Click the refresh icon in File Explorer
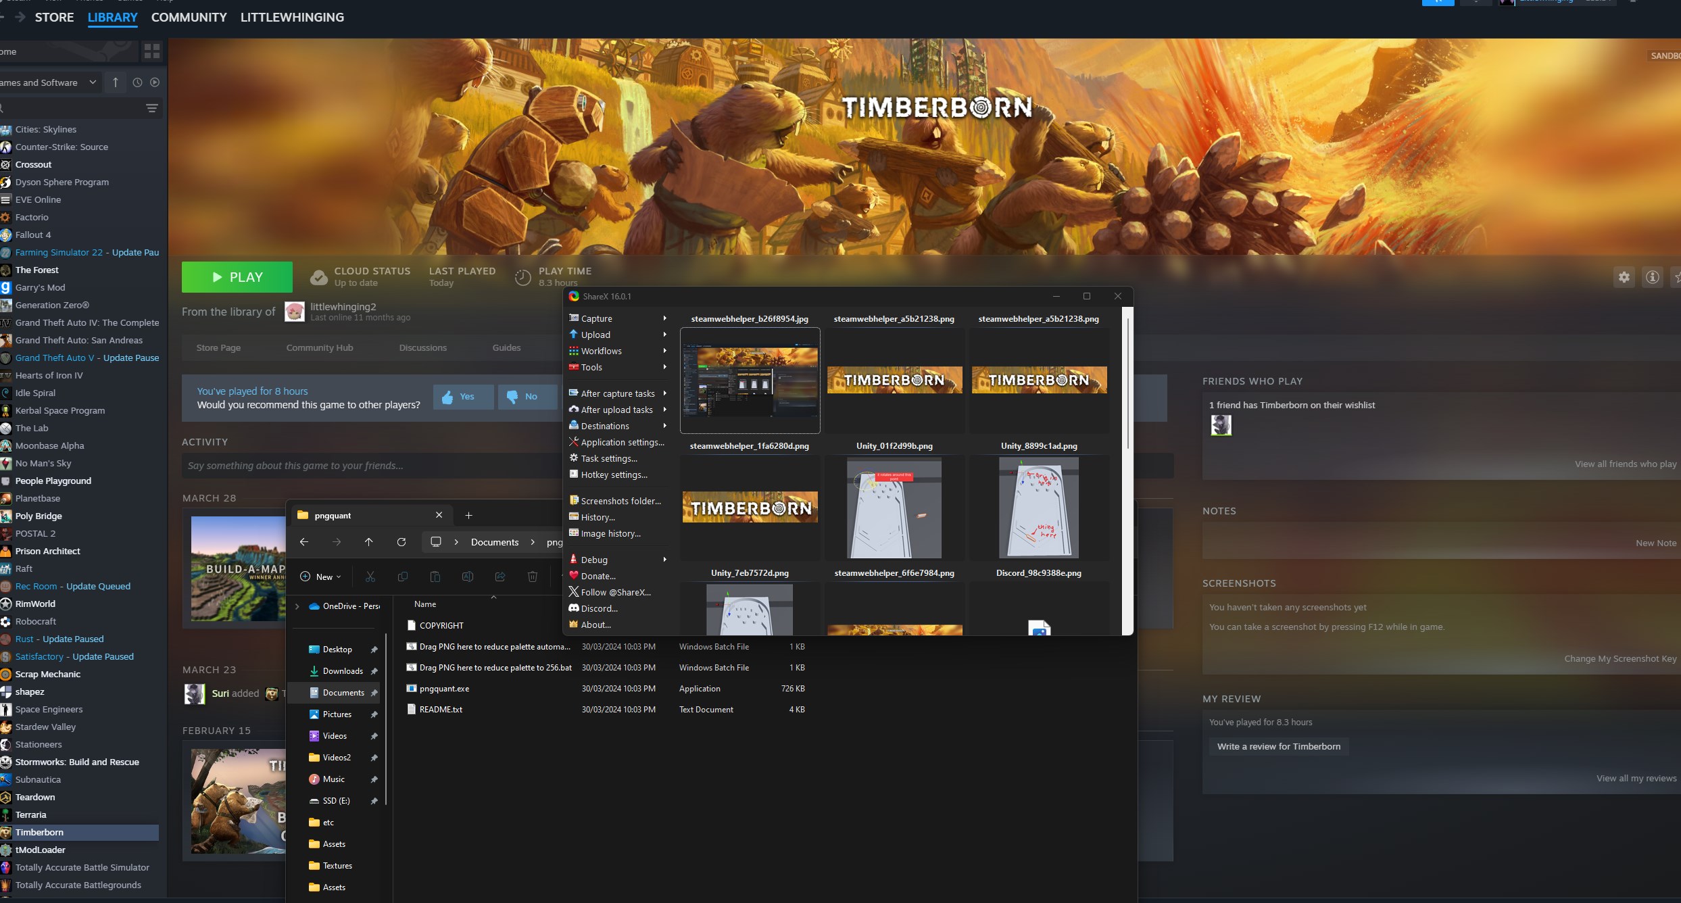Viewport: 1681px width, 903px height. [x=401, y=542]
